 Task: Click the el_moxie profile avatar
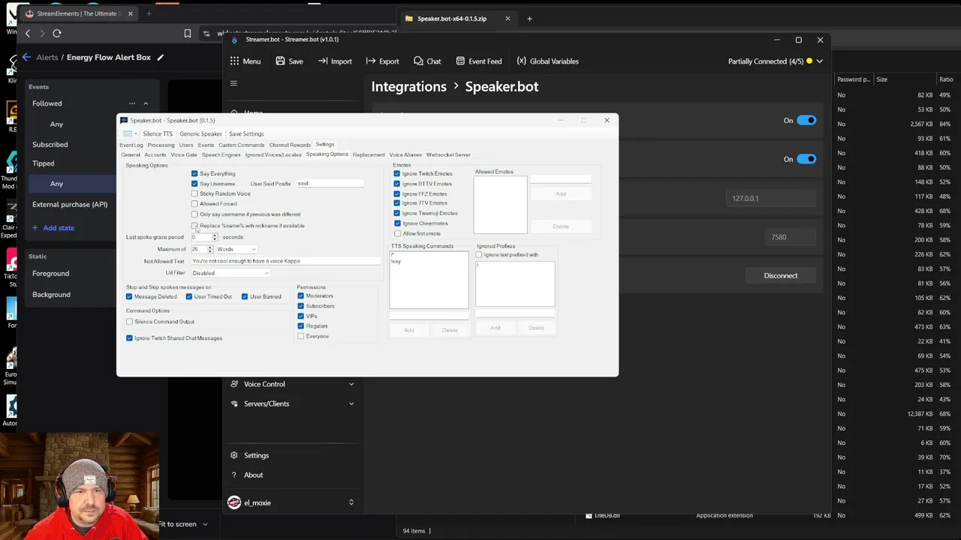click(x=234, y=502)
